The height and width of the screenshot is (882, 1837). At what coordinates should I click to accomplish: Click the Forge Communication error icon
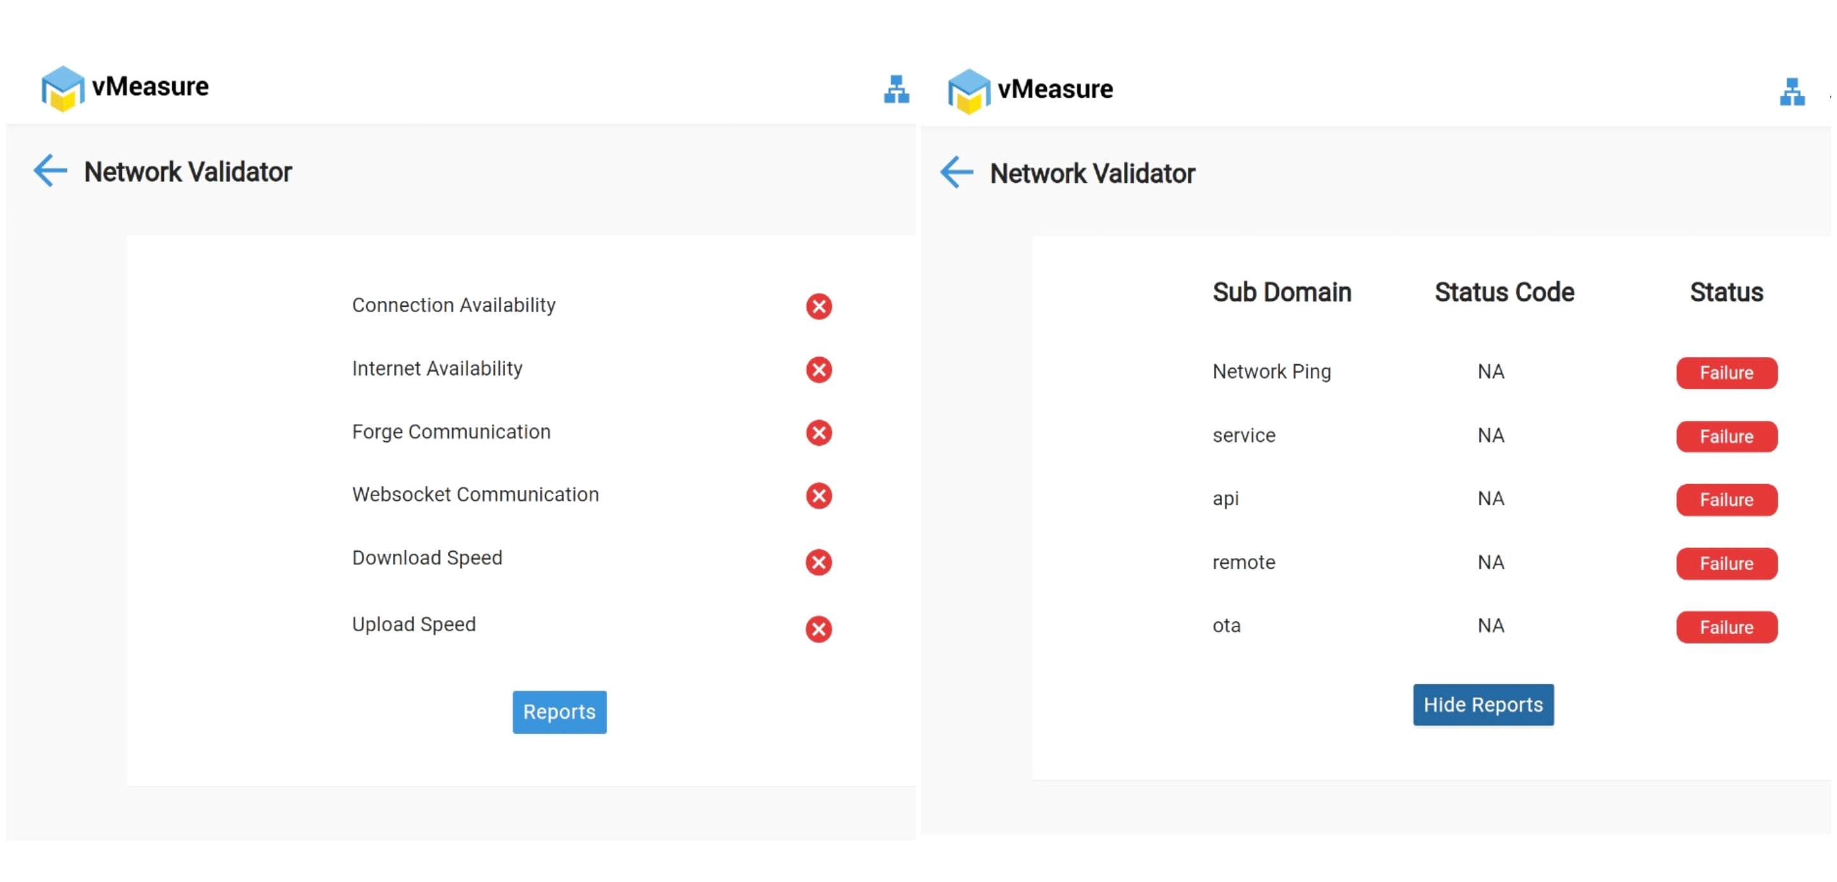pos(818,433)
